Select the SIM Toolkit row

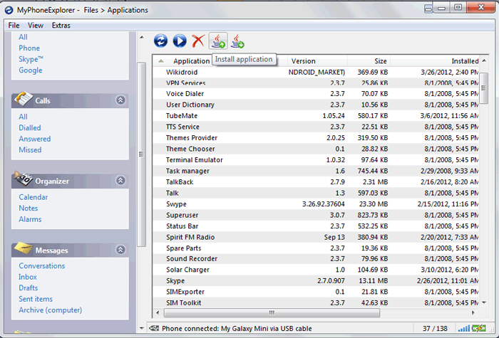316,302
